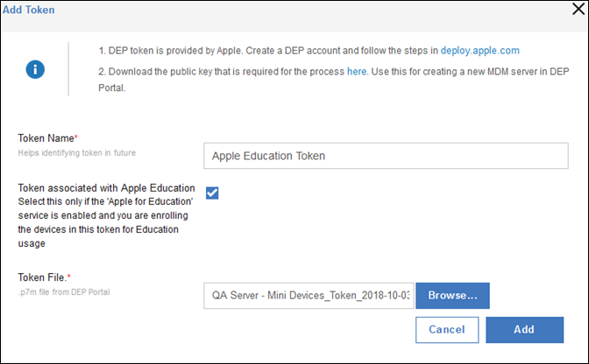Click '.p7m file from DEP Portal' hint
The width and height of the screenshot is (589, 364).
tap(64, 292)
